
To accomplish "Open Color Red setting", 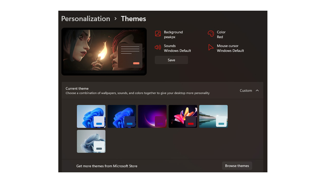I will [221, 35].
